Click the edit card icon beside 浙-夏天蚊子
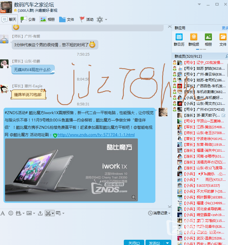 point(224,115)
